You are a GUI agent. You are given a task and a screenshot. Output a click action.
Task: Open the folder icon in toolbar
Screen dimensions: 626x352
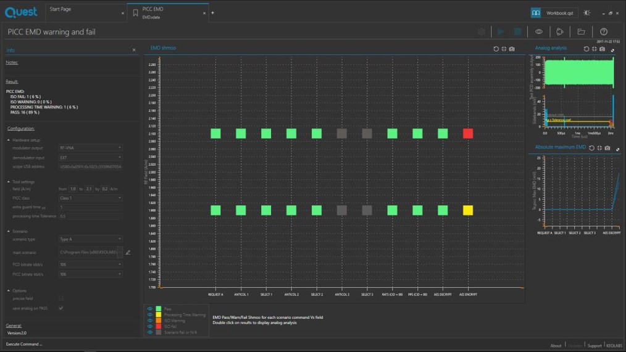581,31
